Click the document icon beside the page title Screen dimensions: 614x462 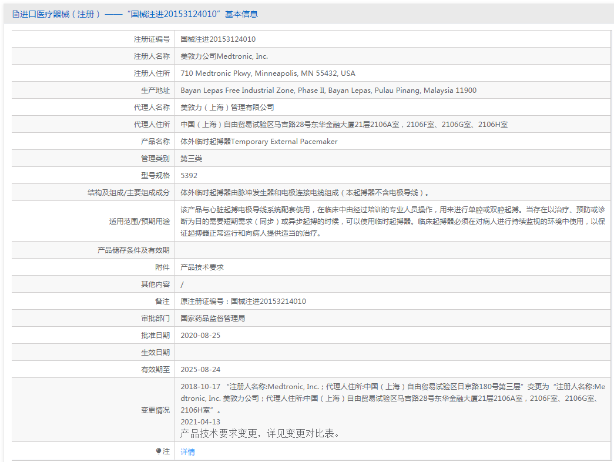[15, 14]
